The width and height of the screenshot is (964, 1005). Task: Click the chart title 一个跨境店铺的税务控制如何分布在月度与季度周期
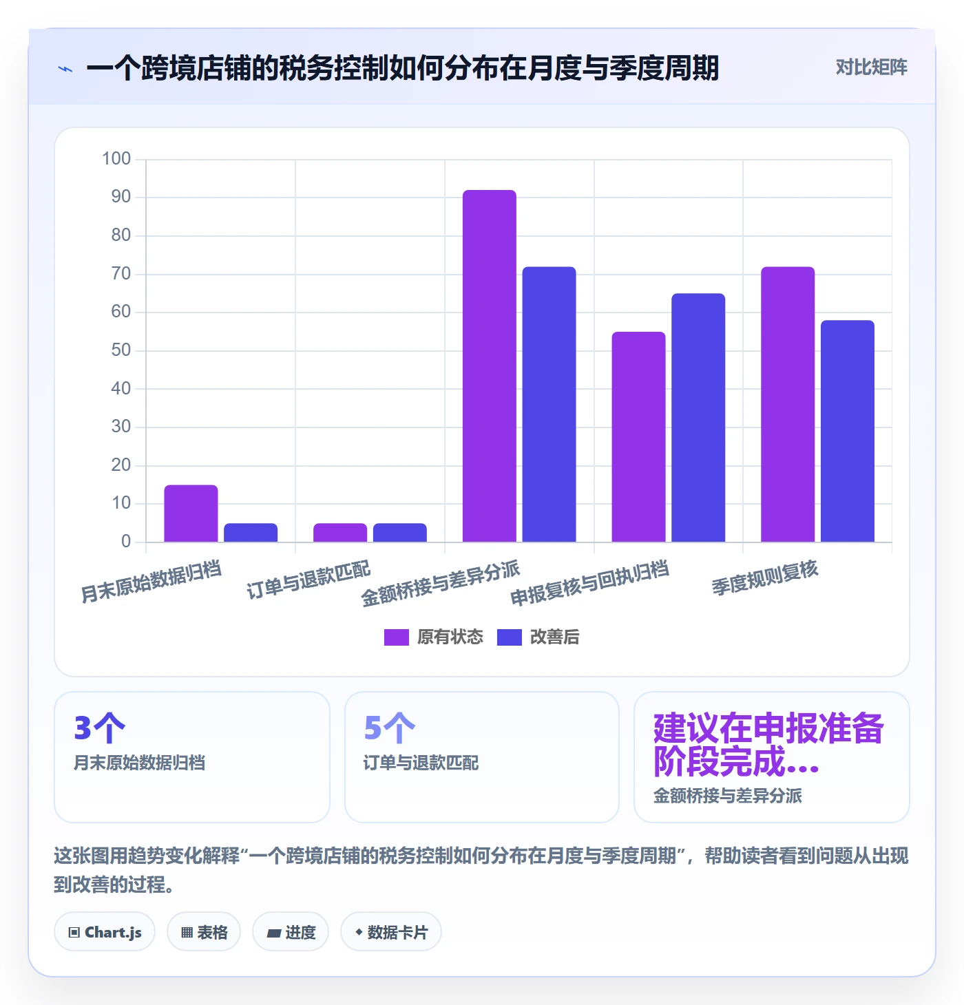pyautogui.click(x=403, y=68)
